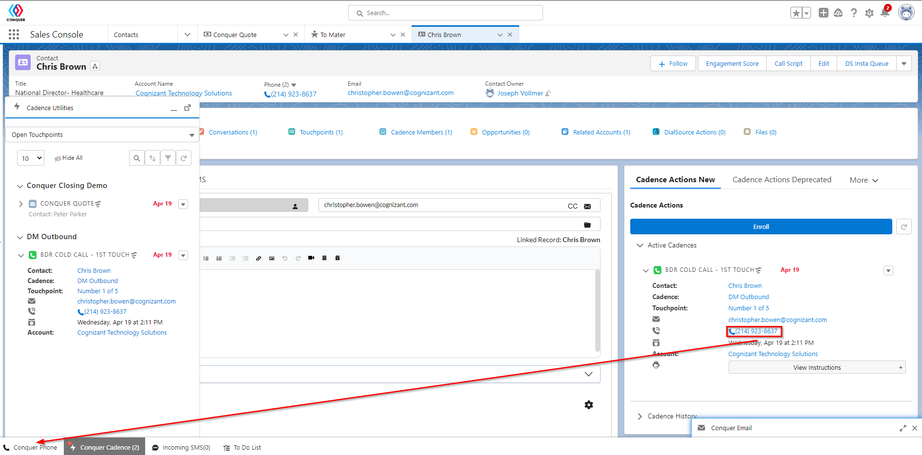Toggle the CC field
Screen dimensions: 922x455
573,206
